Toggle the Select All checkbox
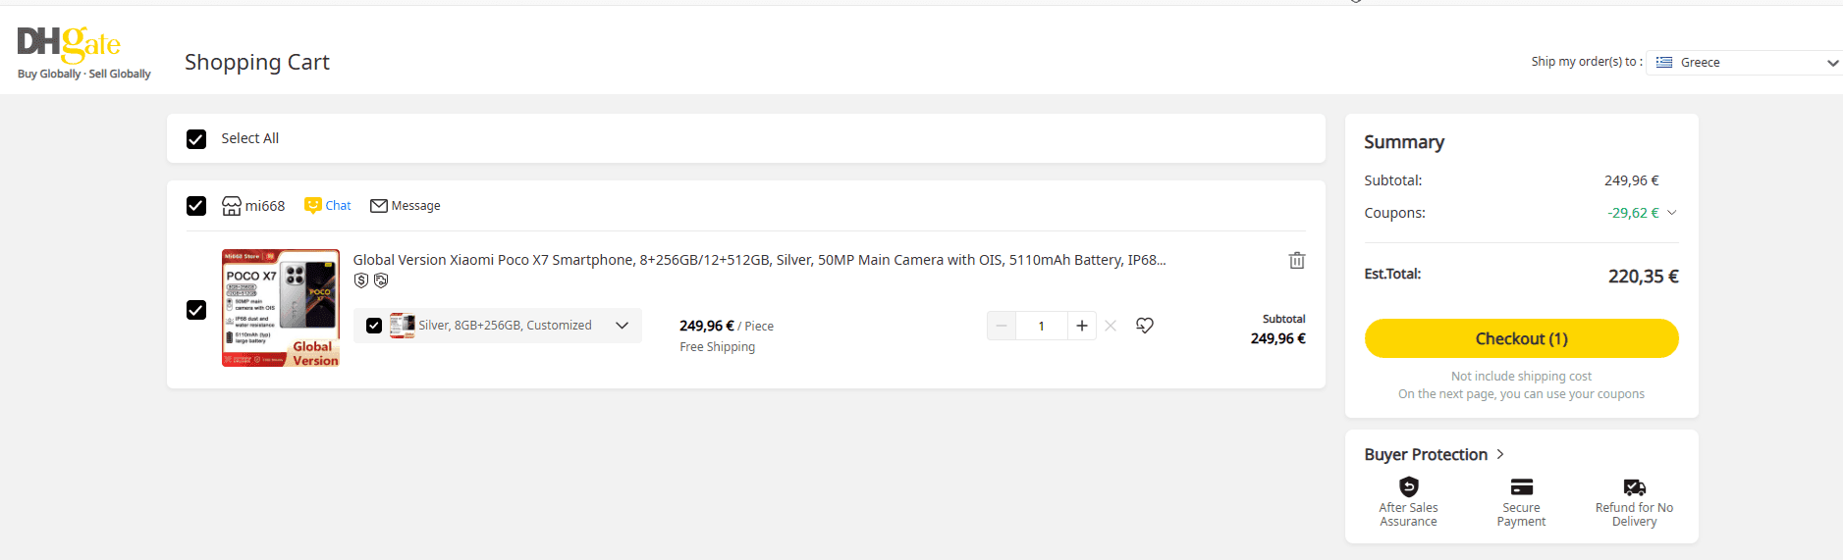The height and width of the screenshot is (560, 1843). [x=196, y=139]
